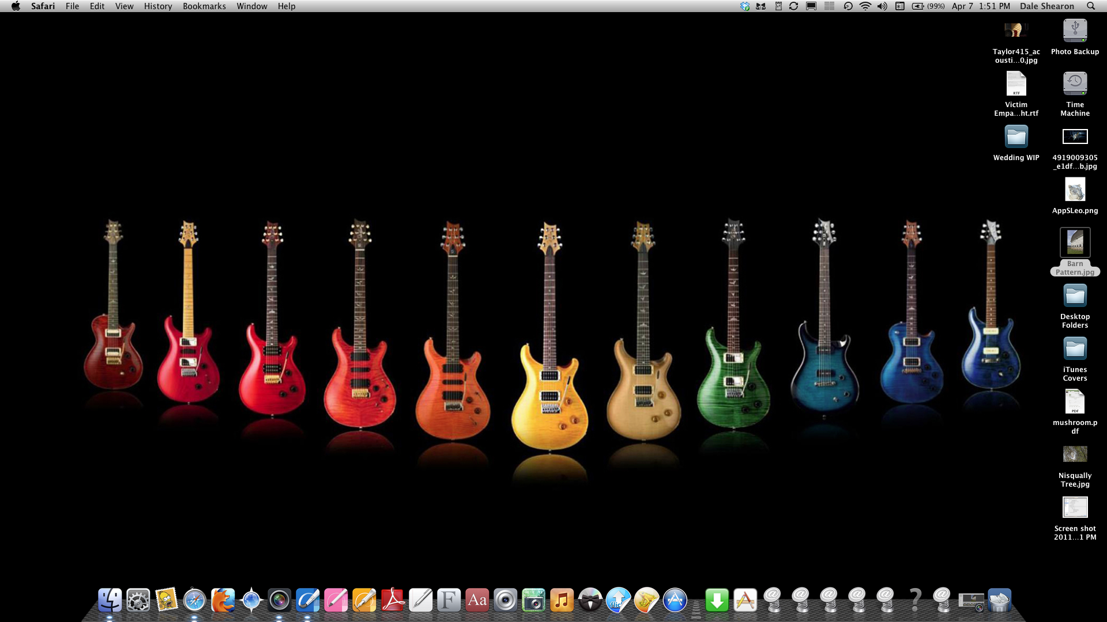Launch the tuxedo disc app icon
Image resolution: width=1107 pixels, height=622 pixels.
[590, 600]
